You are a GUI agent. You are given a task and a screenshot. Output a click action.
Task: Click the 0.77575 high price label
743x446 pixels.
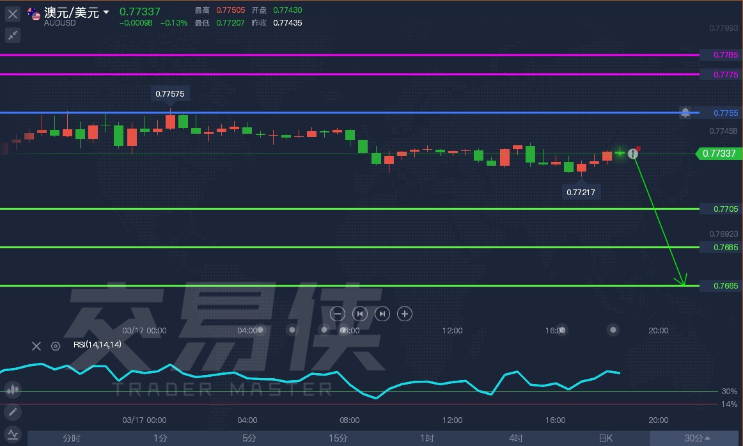pyautogui.click(x=170, y=94)
